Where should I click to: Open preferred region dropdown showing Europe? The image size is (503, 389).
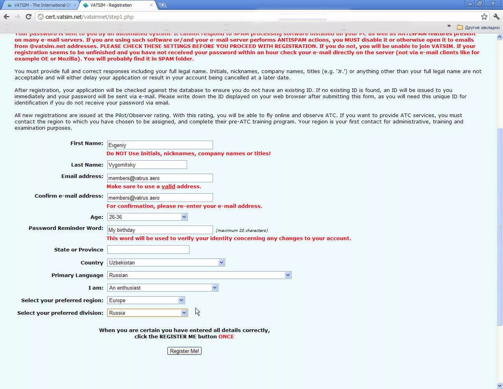pos(146,300)
